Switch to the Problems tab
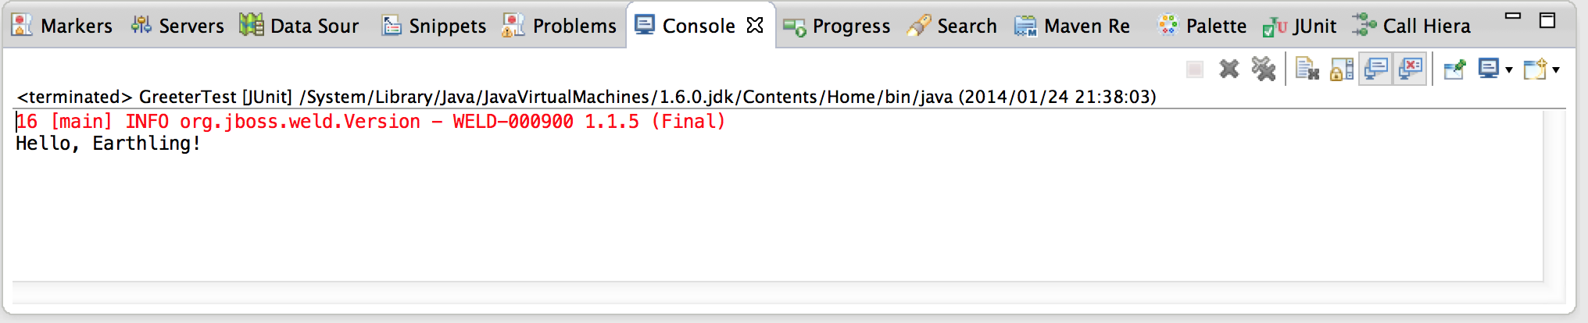This screenshot has height=323, width=1588. point(560,26)
